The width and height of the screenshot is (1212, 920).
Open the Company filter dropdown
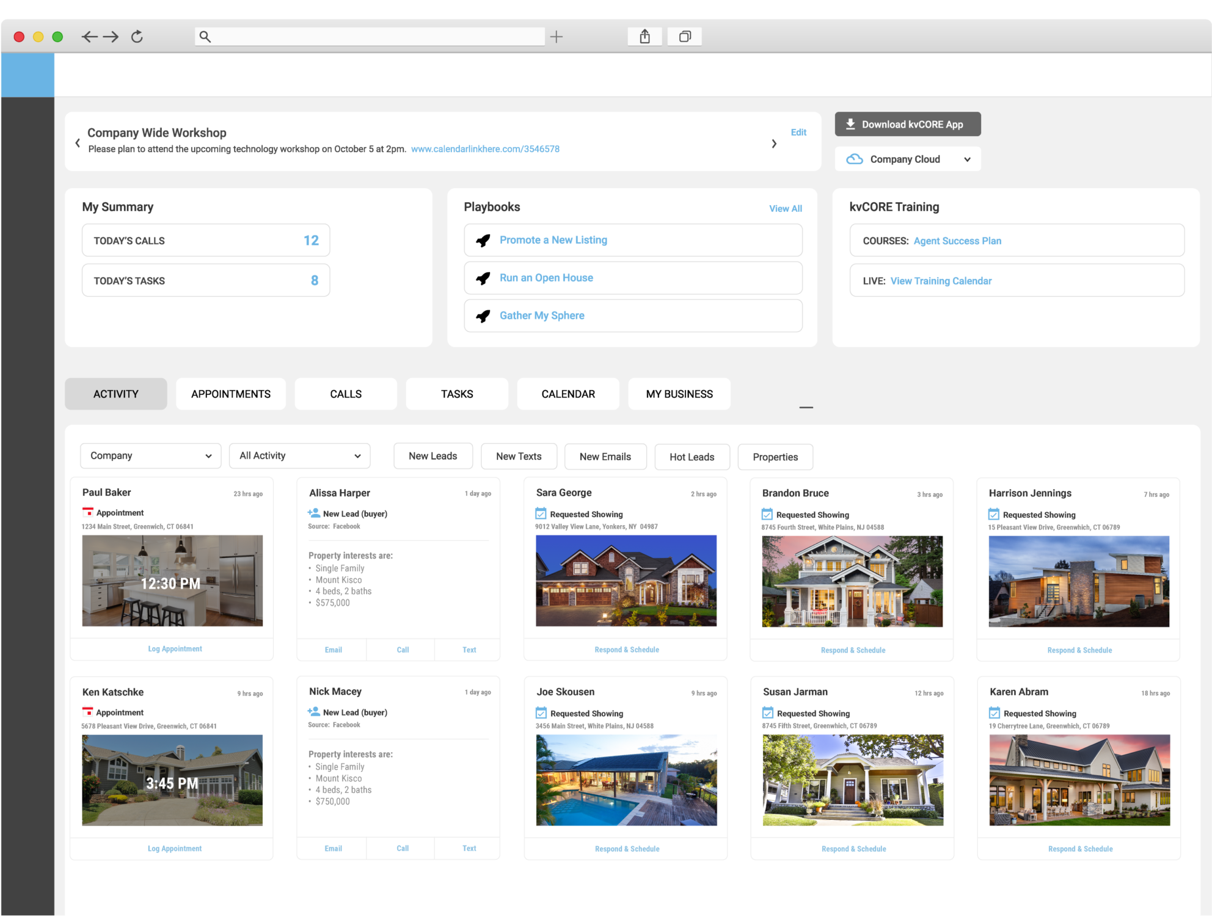pos(150,455)
